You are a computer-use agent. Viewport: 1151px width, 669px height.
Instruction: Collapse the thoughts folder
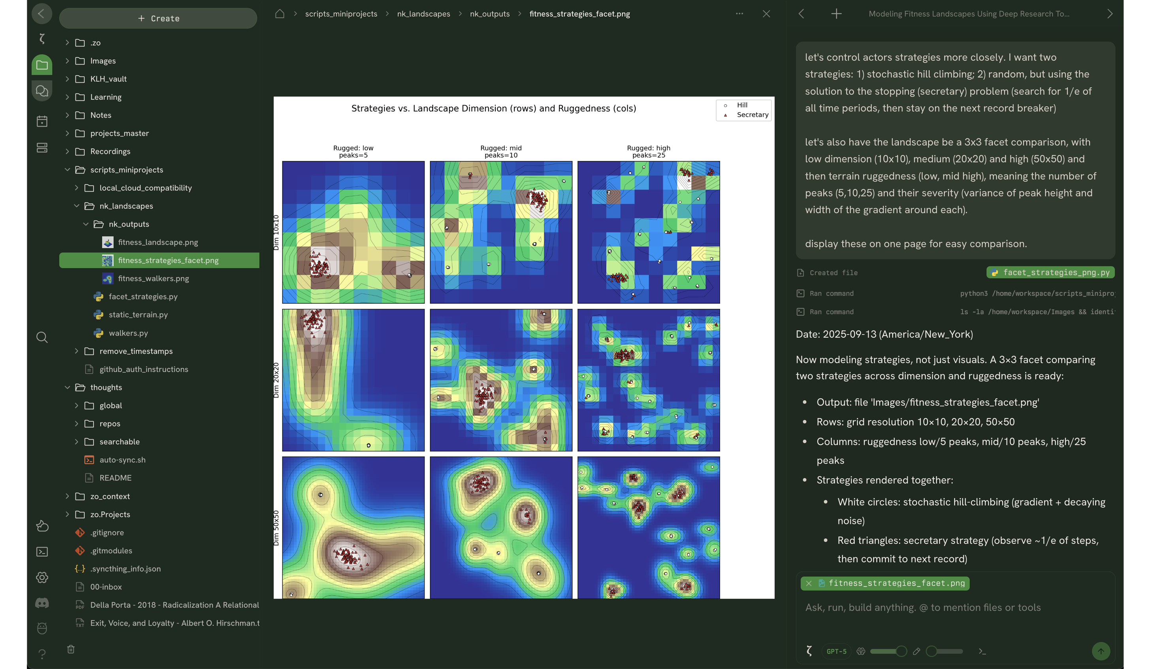click(x=67, y=387)
